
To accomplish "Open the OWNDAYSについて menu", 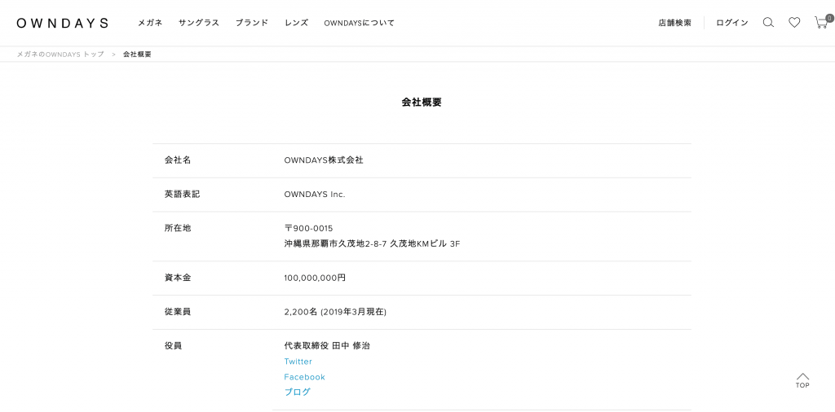I will pyautogui.click(x=360, y=23).
